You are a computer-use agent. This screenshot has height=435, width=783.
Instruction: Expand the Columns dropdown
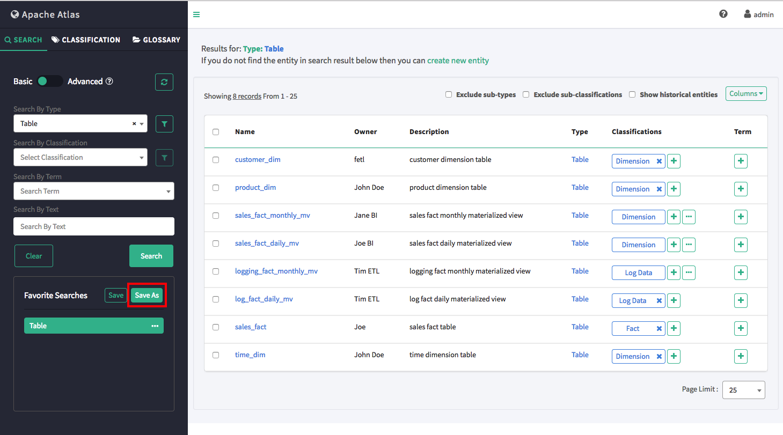pos(746,94)
